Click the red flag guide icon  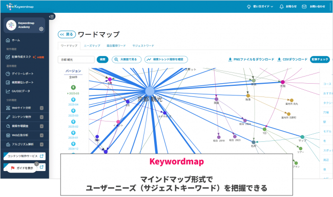(13, 168)
